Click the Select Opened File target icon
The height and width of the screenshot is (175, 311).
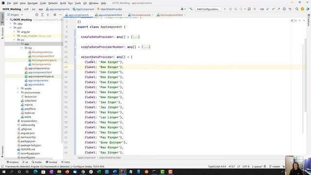[x=37, y=15]
